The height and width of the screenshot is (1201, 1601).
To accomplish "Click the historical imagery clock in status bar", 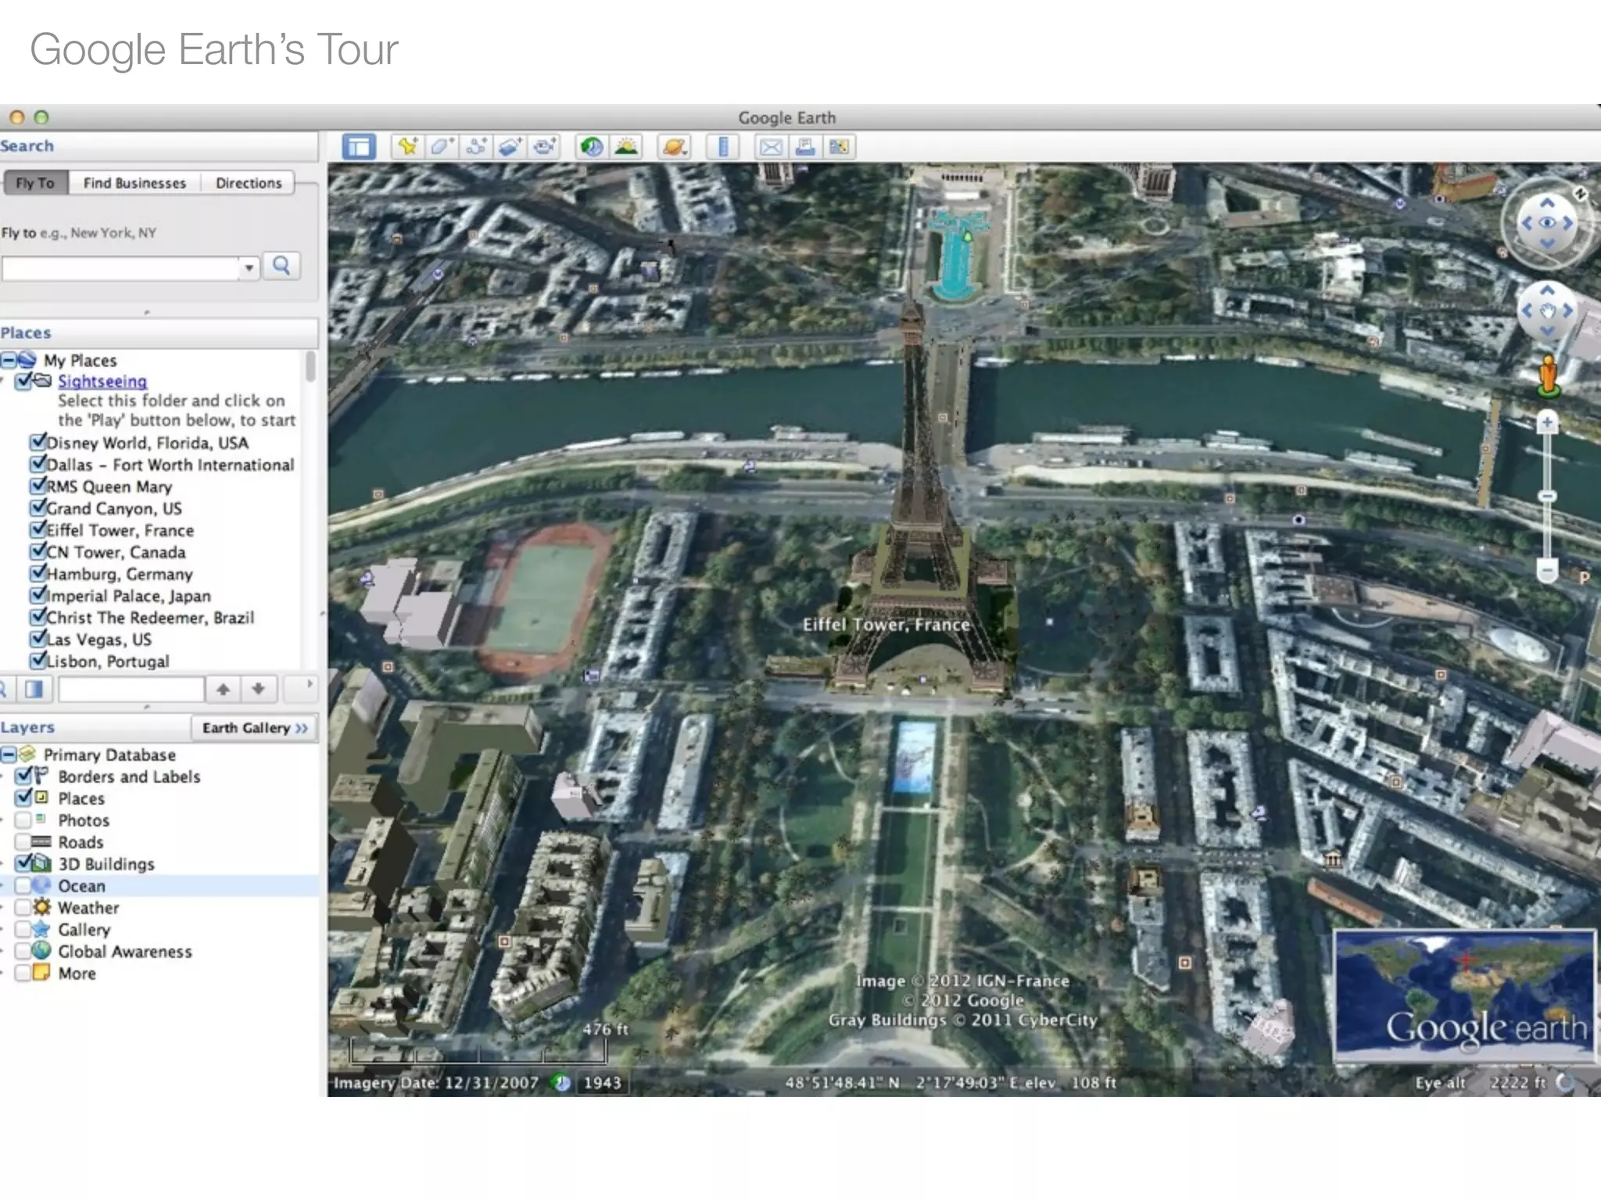I will tap(561, 1083).
